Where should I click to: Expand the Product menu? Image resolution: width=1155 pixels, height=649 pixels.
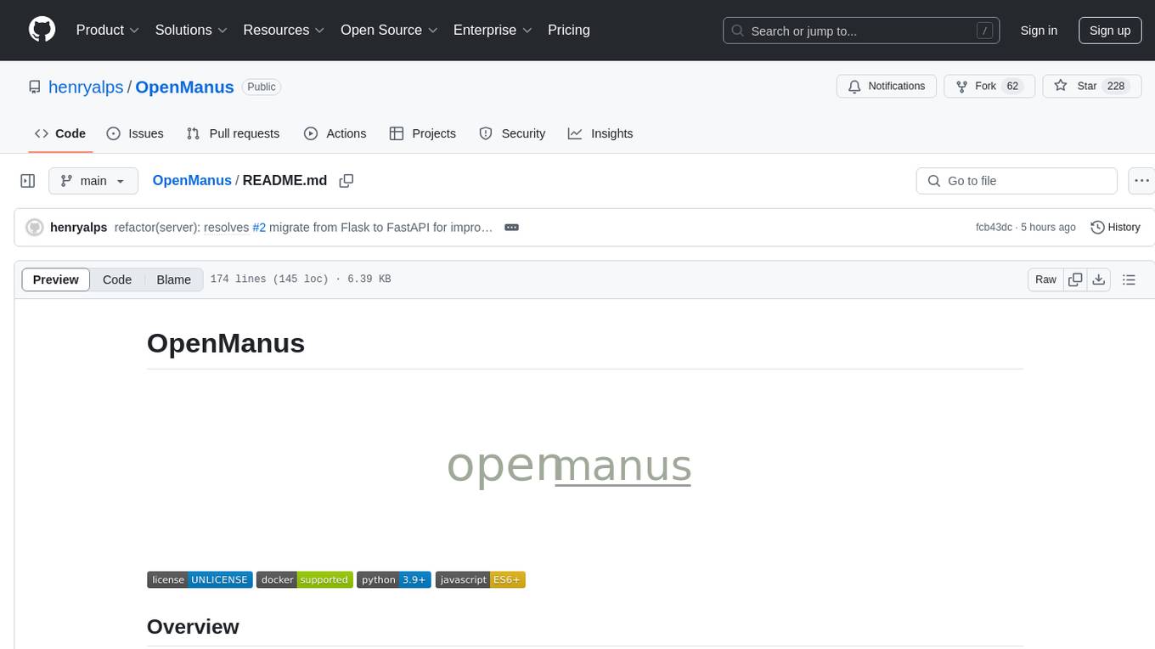point(108,30)
